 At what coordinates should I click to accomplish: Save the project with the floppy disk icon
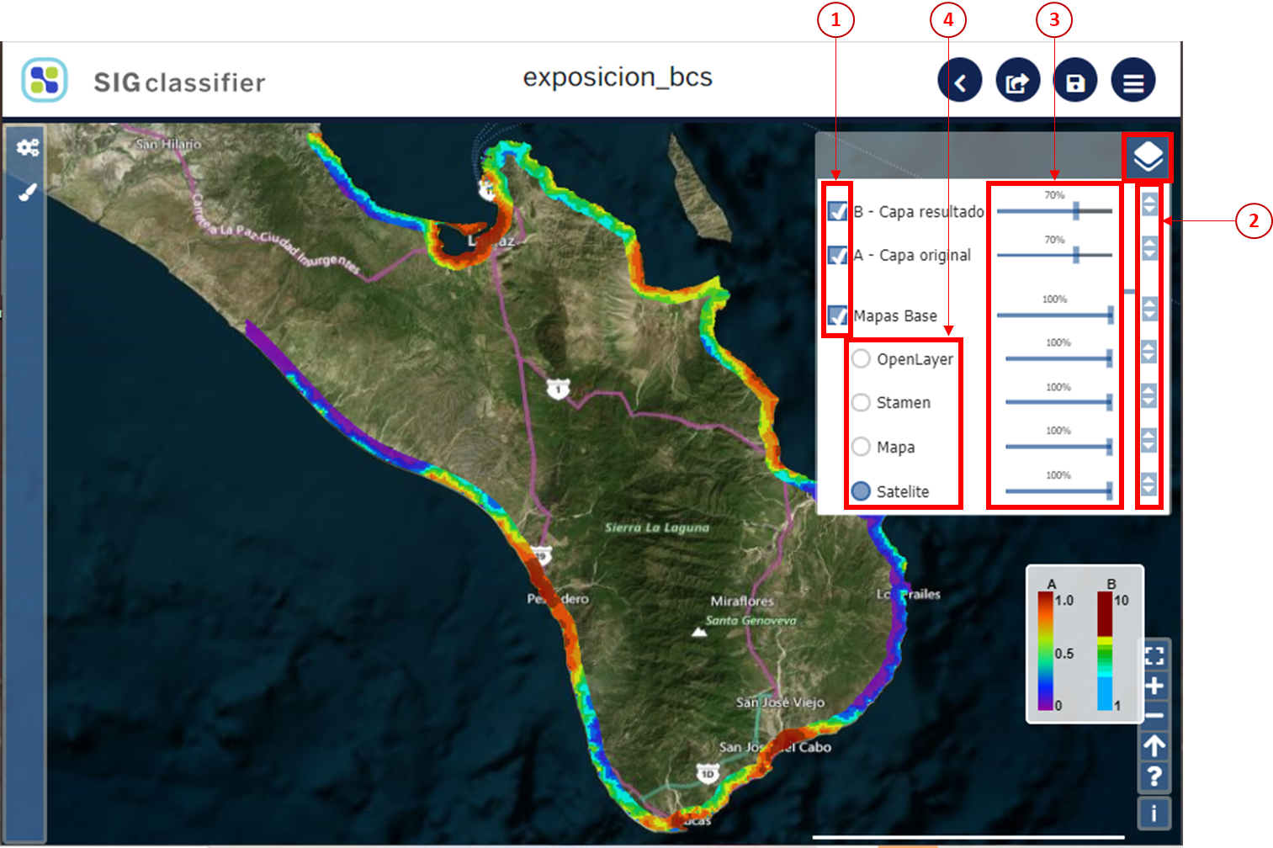click(1075, 81)
